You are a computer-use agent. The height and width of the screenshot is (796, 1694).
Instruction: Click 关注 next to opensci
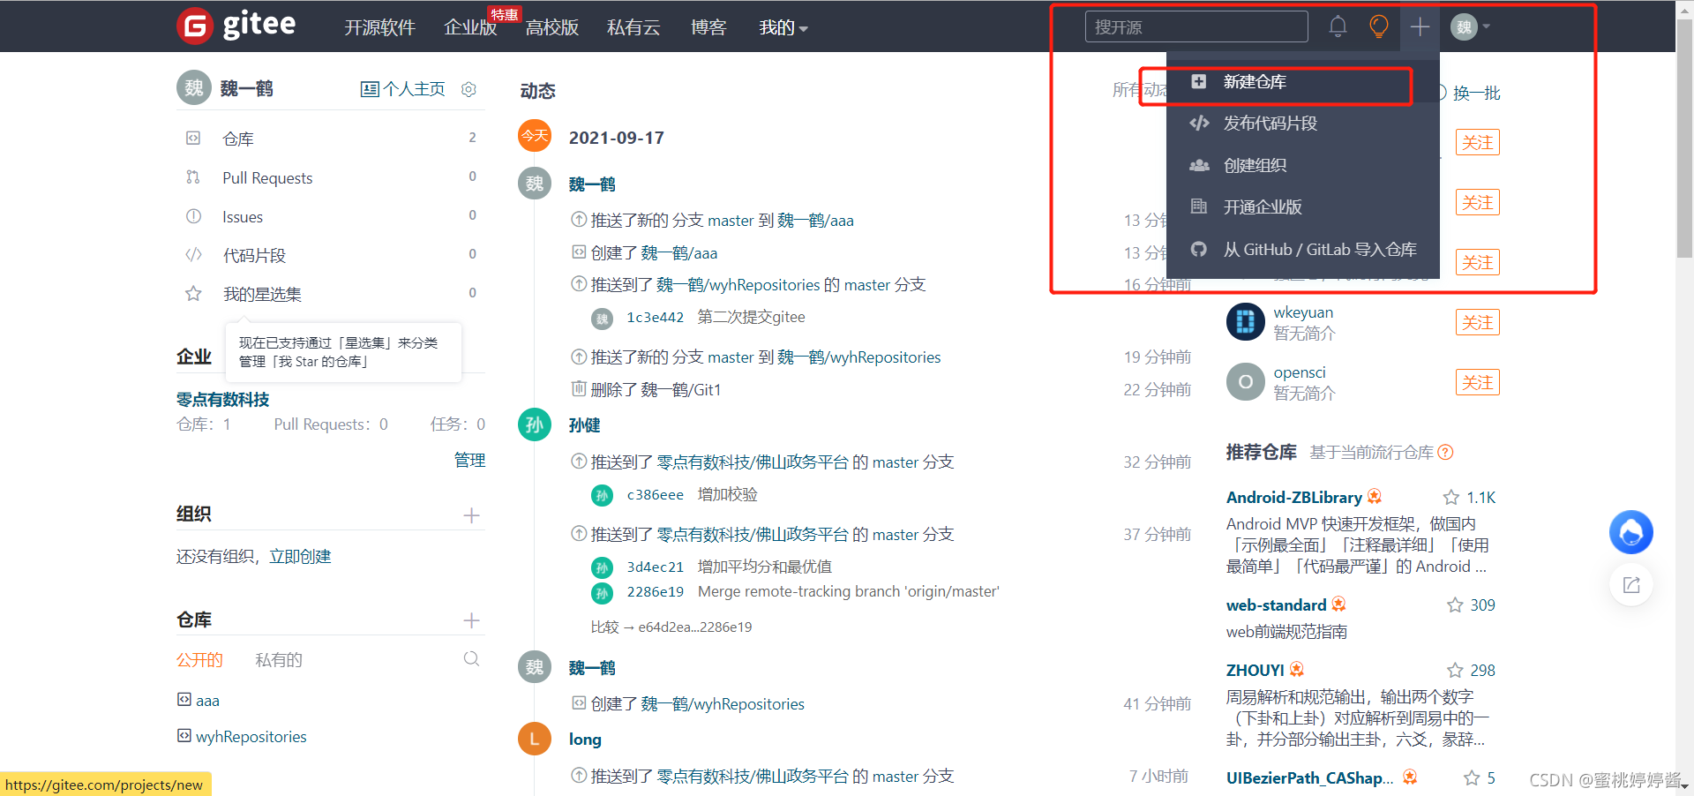click(x=1478, y=382)
